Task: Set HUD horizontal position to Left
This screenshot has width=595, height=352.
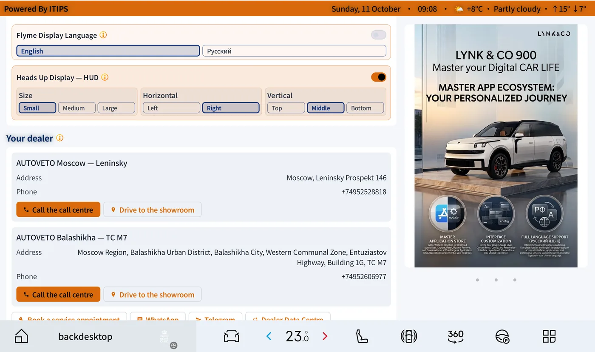Action: click(x=171, y=108)
